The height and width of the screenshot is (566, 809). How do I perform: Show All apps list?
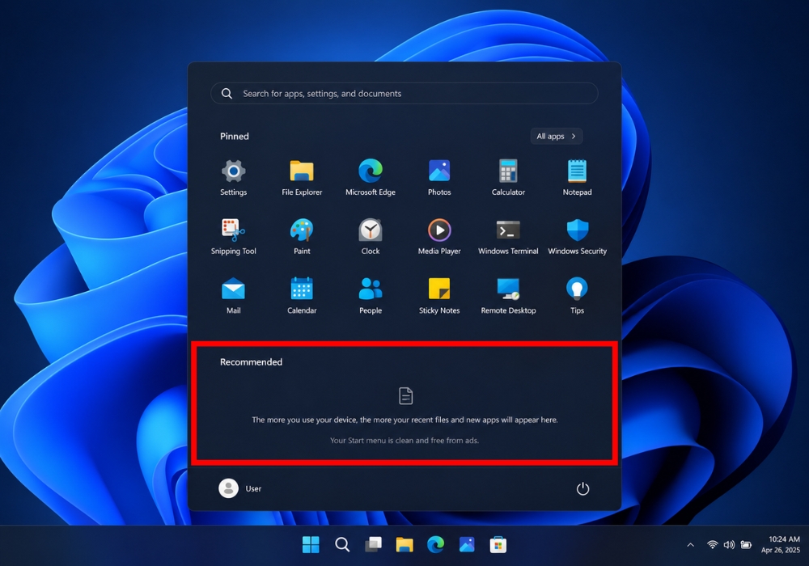coord(557,136)
